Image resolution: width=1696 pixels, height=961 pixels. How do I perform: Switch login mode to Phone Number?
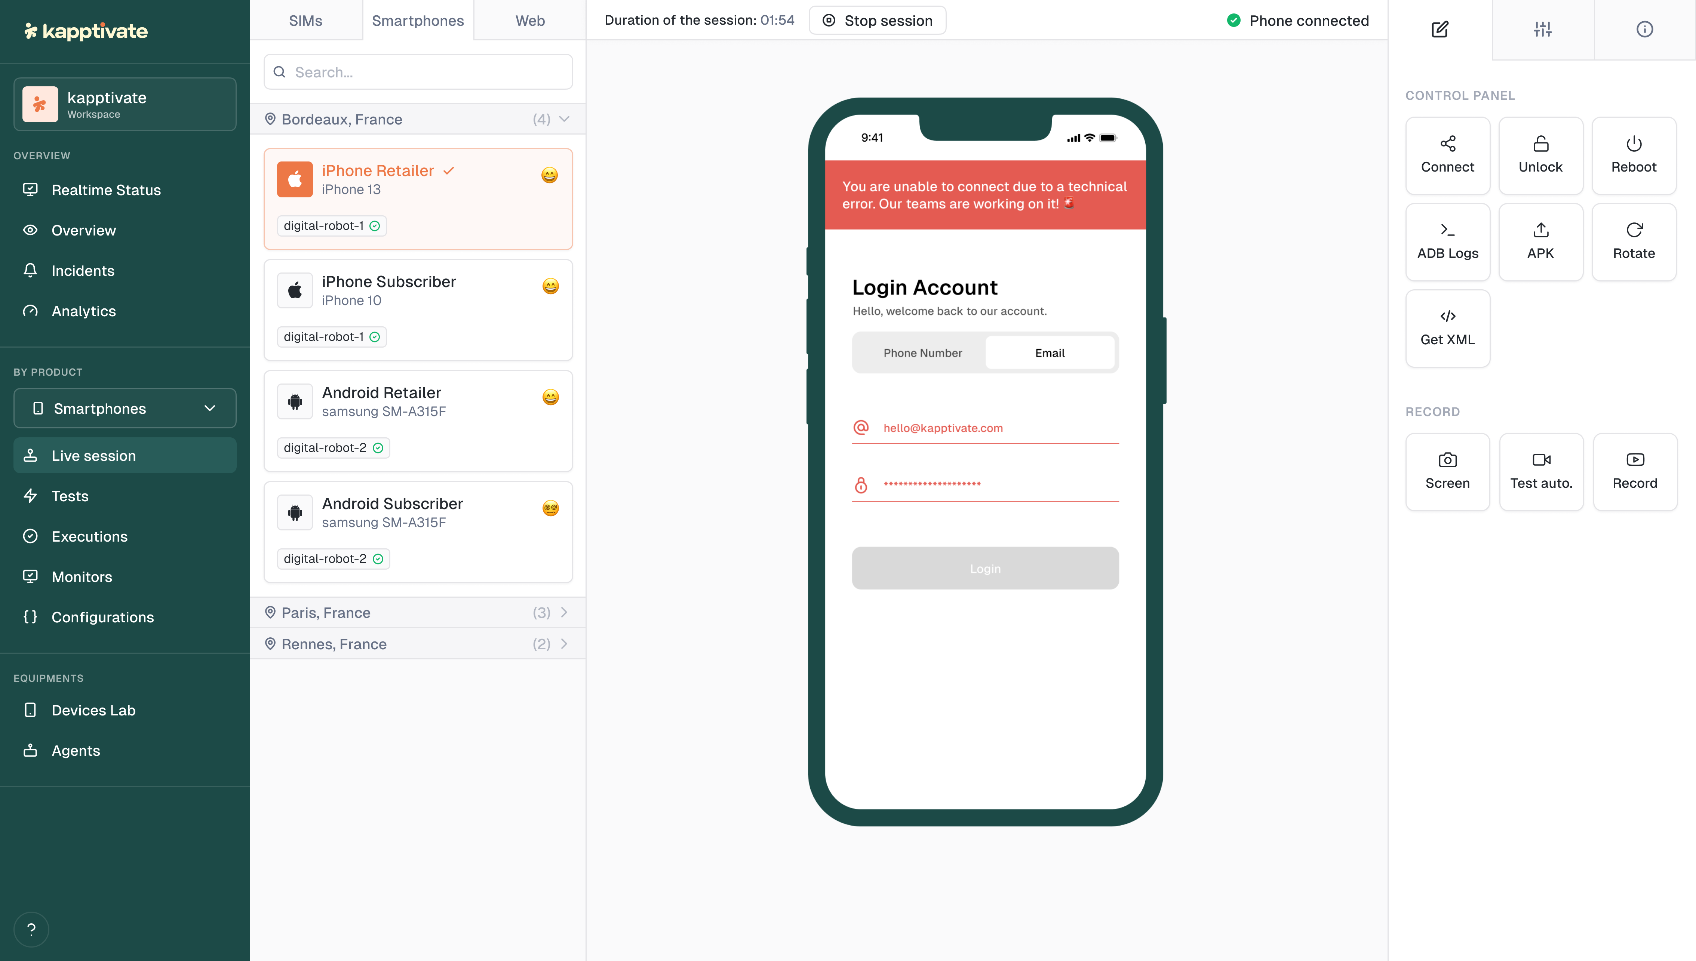[x=922, y=353]
